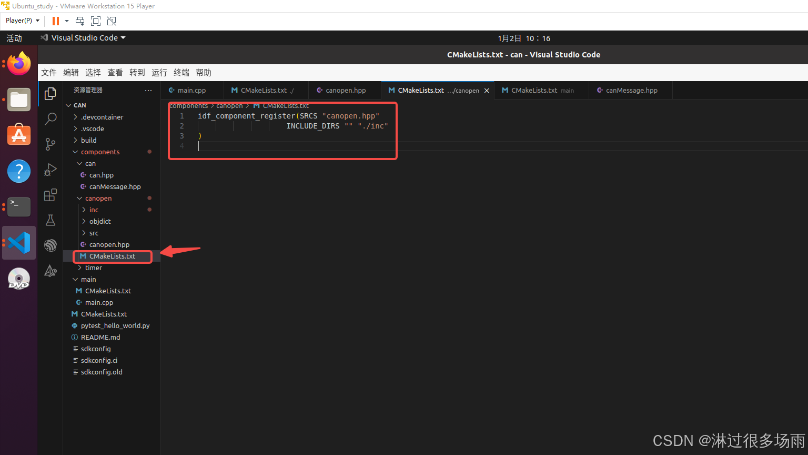
Task: Click VMware send Ctrl+Alt+Del icon
Action: tap(80, 21)
